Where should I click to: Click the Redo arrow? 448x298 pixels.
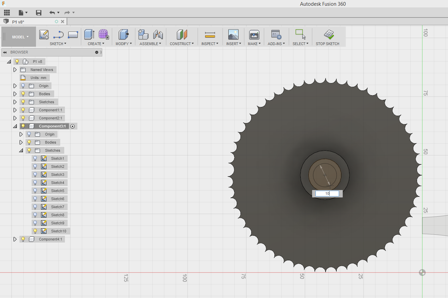tap(67, 13)
